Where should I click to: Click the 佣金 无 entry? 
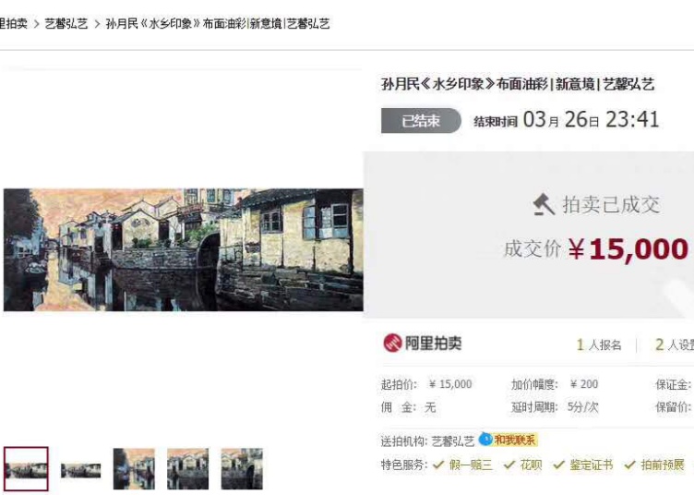pos(409,407)
